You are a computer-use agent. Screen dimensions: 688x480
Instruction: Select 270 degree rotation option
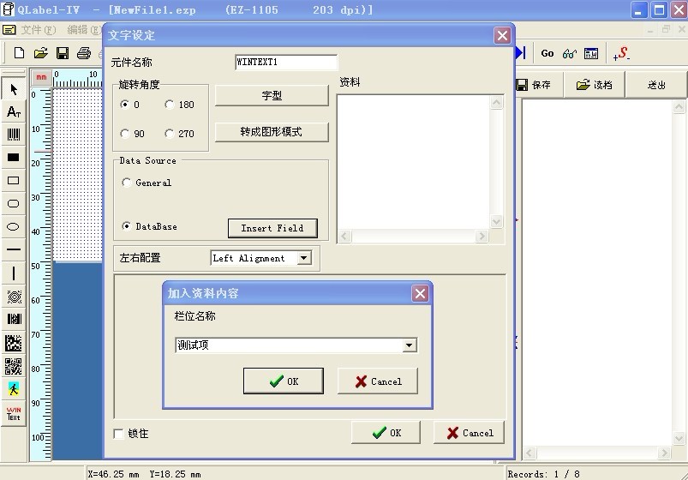170,134
